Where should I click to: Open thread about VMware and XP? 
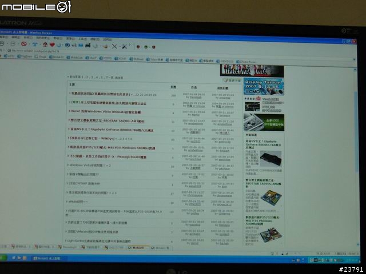tap(93, 232)
